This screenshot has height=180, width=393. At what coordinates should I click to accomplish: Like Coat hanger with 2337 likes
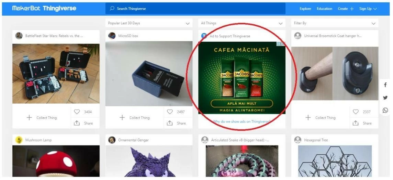[362, 112]
